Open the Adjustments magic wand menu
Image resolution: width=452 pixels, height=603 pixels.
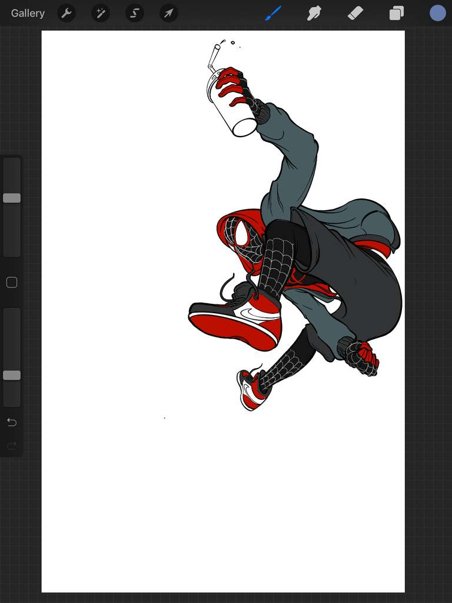click(101, 14)
